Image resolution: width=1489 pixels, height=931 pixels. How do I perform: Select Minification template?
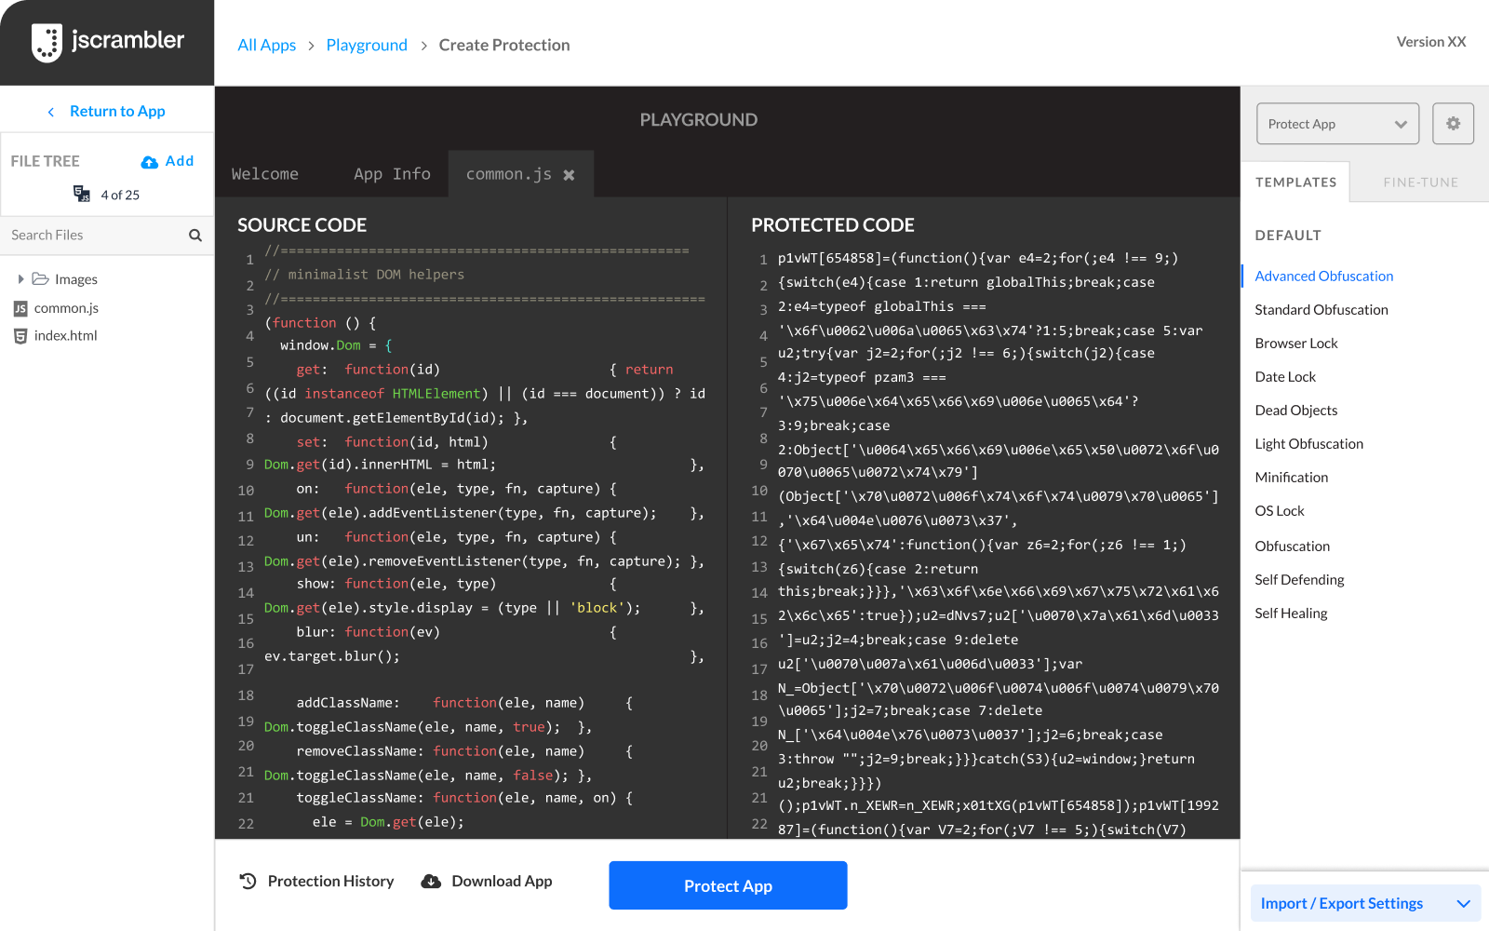pos(1291,477)
